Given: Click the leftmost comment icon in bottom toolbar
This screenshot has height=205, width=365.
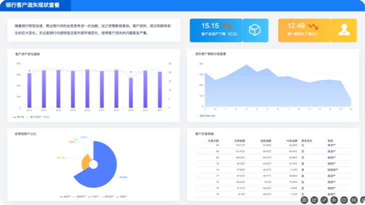Looking at the screenshot, I should pyautogui.click(x=304, y=200).
